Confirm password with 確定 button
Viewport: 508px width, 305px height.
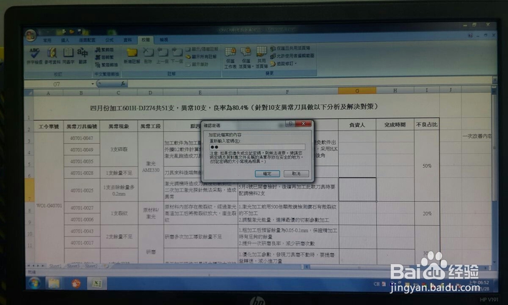pyautogui.click(x=267, y=174)
